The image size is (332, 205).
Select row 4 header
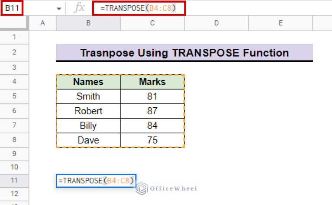[14, 82]
